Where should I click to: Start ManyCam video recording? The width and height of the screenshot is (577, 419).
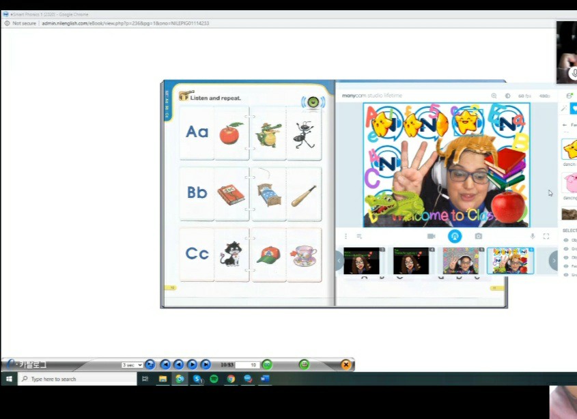click(x=432, y=236)
